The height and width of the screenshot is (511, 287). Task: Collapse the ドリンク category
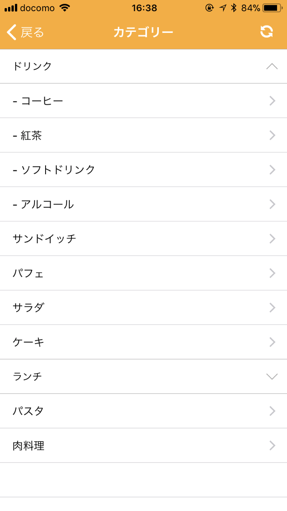271,66
